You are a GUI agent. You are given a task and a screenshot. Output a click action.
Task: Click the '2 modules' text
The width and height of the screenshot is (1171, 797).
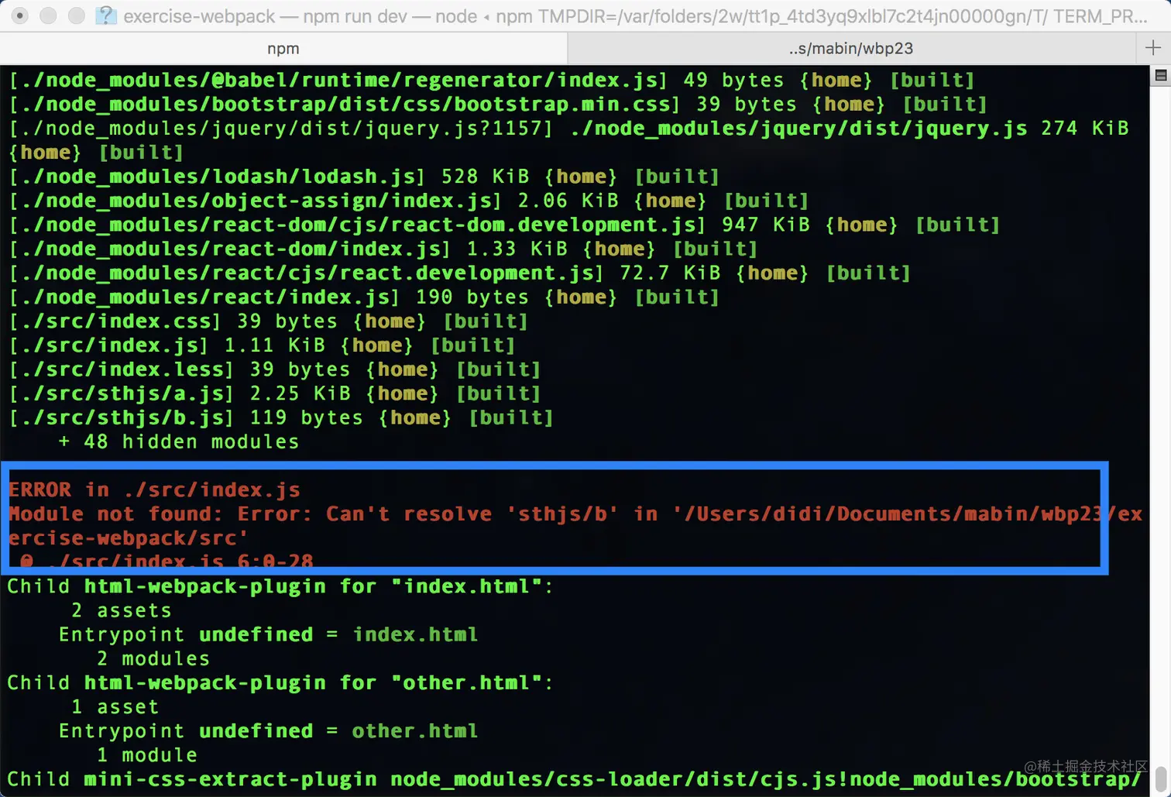(153, 658)
